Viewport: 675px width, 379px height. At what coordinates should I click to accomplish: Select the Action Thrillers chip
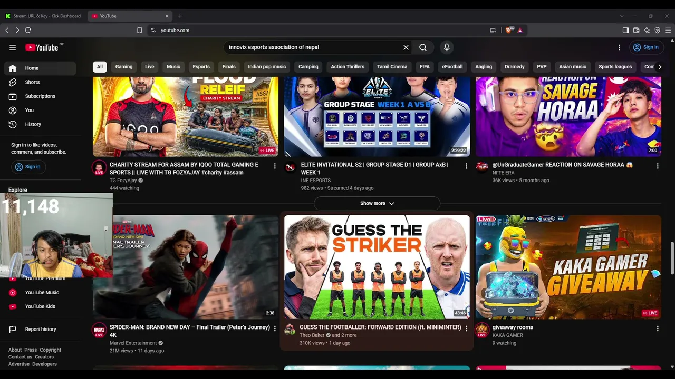(x=348, y=67)
